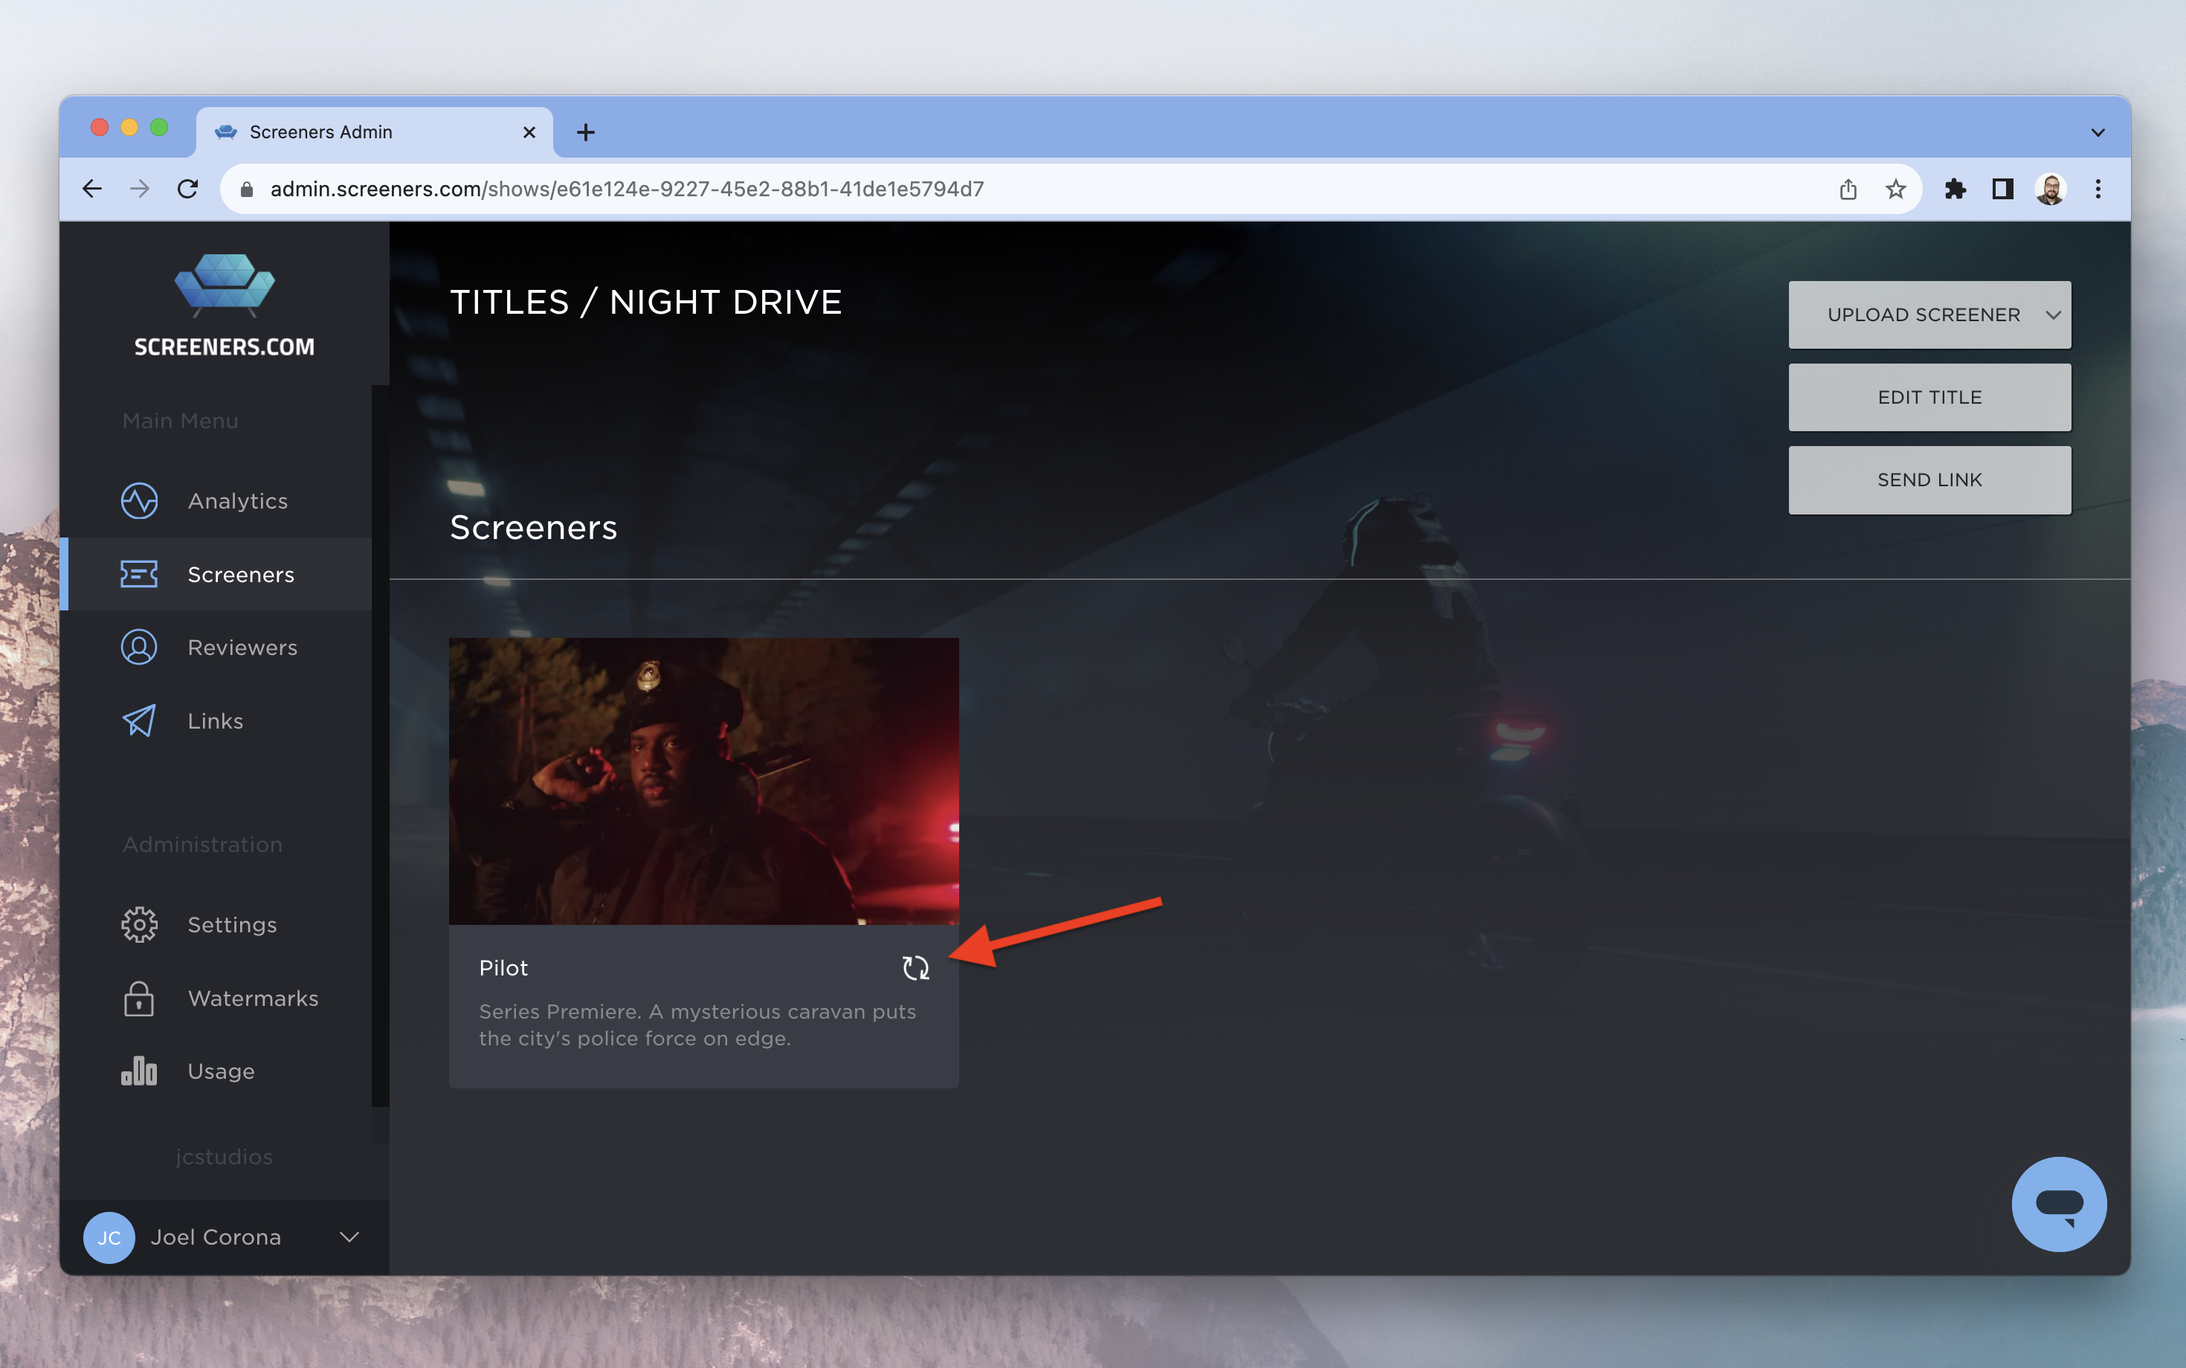Screen dimensions: 2186x1368
Task: Open the Usage bar chart icon
Action: click(138, 1071)
